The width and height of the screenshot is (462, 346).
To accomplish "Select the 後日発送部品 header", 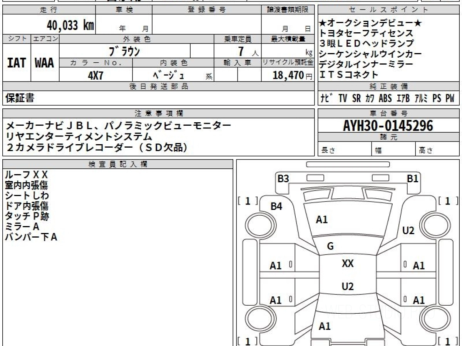I will (x=159, y=86).
